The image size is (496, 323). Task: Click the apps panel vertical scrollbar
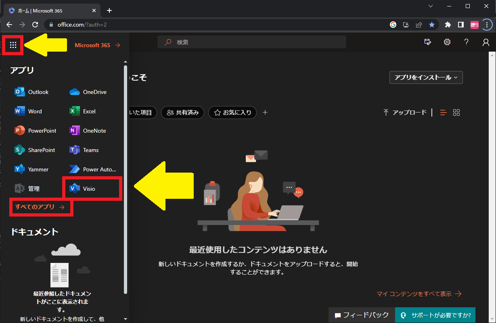pos(126,179)
